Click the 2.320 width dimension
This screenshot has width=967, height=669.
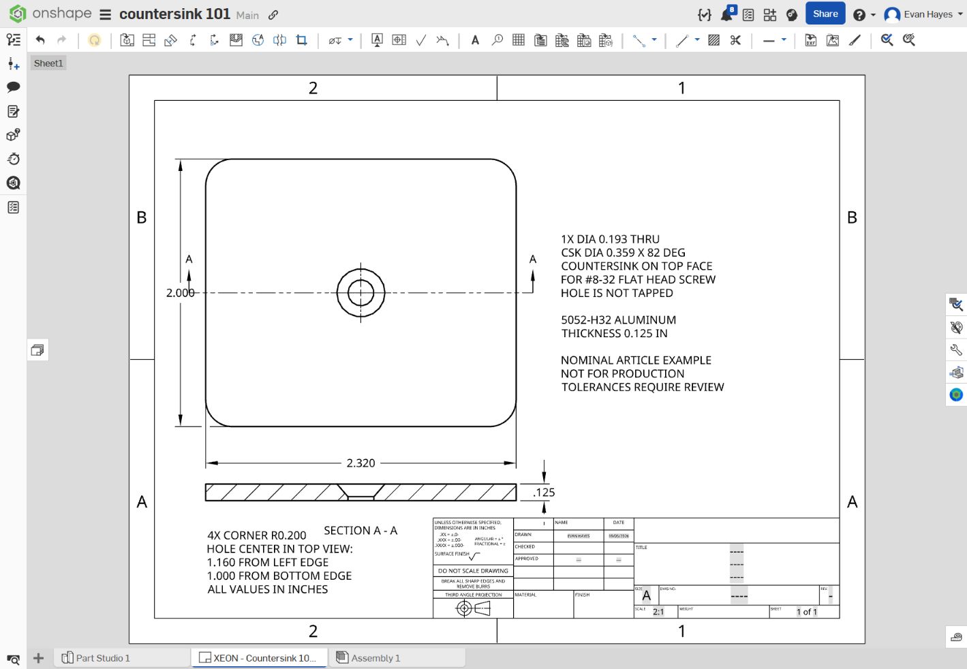pos(360,463)
